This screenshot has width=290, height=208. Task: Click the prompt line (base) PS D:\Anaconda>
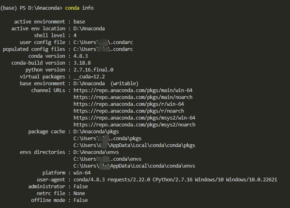point(31,8)
